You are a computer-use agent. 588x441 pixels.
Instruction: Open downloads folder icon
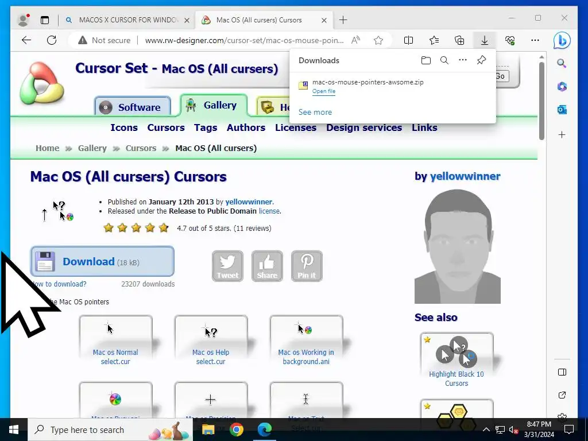click(425, 60)
